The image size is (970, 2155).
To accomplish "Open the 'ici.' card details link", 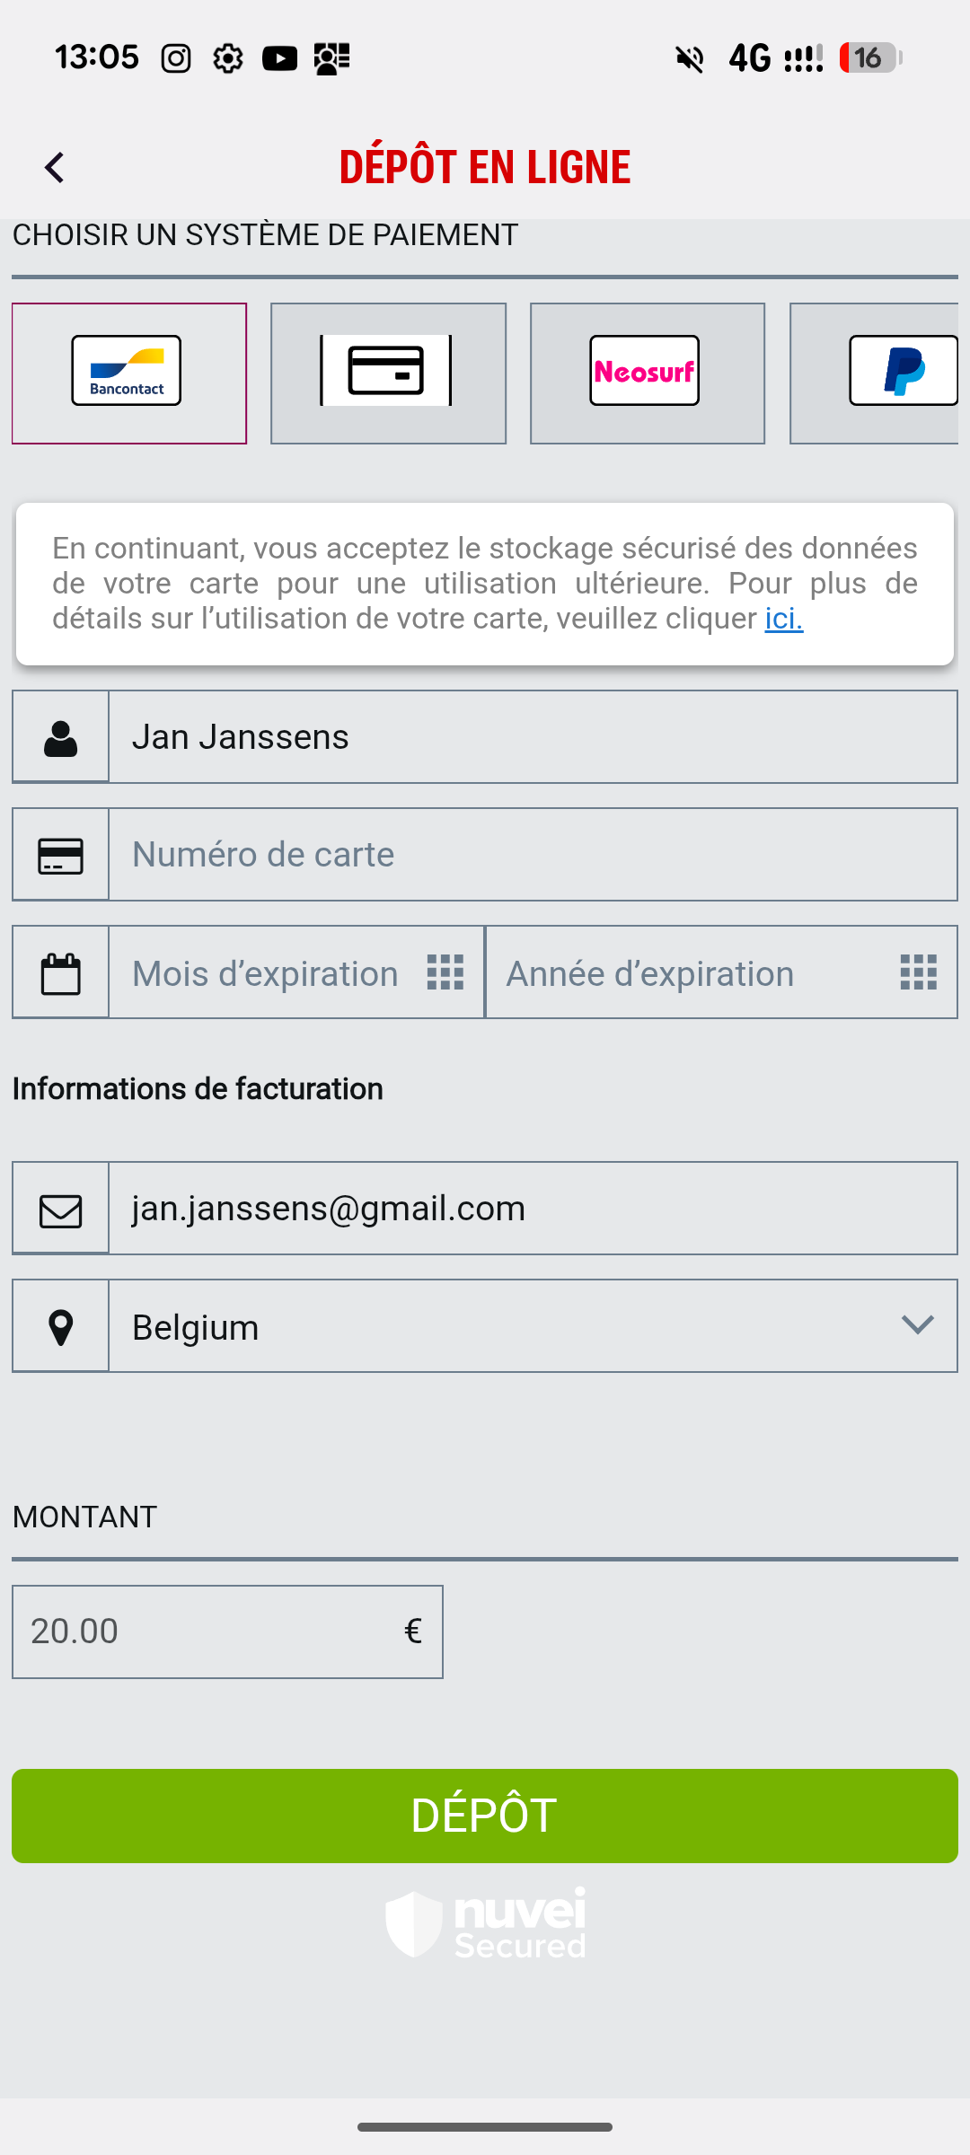I will 783,619.
